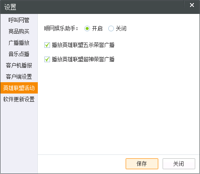Viewport: 200px width, 174px height.
Task: Open the 呼叫网管 settings section
Action: point(19,20)
